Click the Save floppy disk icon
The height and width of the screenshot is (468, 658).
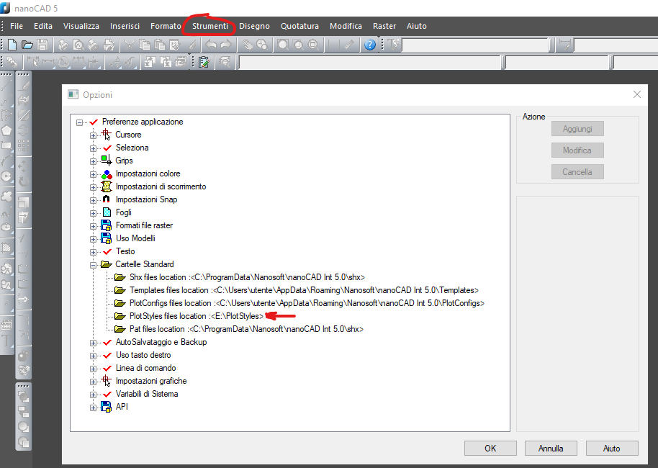point(42,45)
